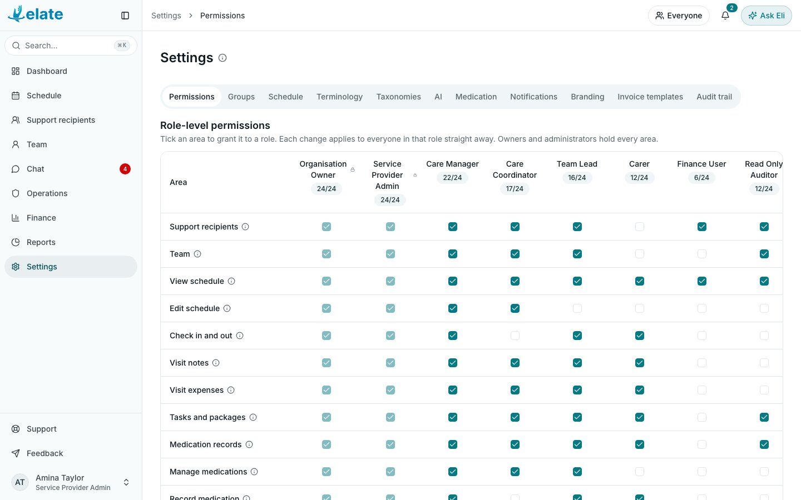Show info for Medication records area
801x500 pixels.
click(x=249, y=444)
